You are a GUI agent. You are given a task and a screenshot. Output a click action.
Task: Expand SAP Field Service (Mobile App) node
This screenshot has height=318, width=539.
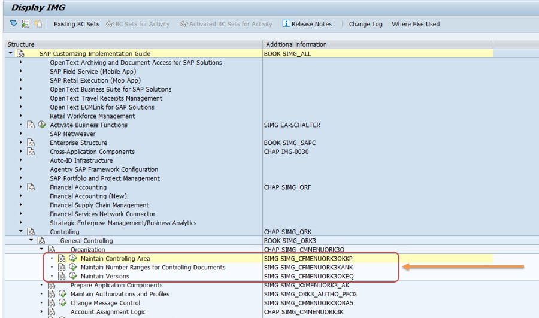(21, 71)
